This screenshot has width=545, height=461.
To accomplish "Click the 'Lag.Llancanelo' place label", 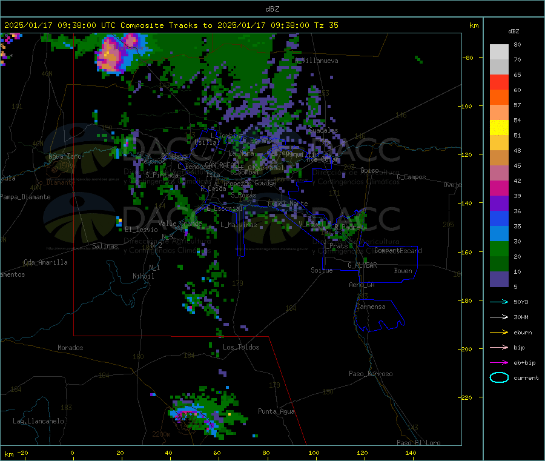I will coord(38,421).
